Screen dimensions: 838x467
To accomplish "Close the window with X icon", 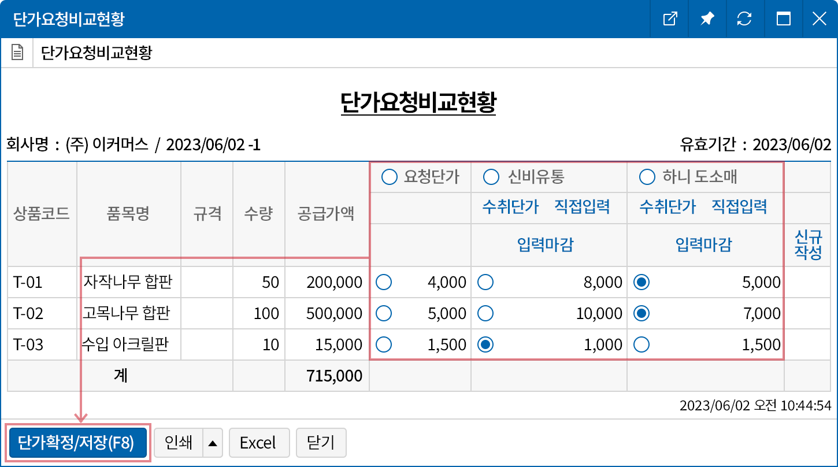I will click(x=819, y=19).
